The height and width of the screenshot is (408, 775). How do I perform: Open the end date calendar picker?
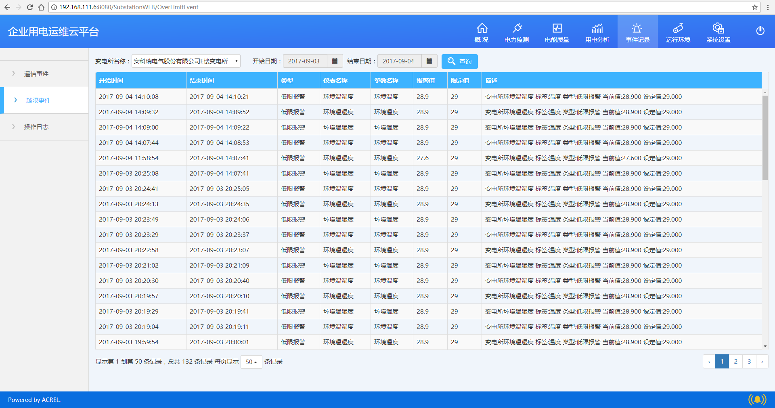point(429,61)
